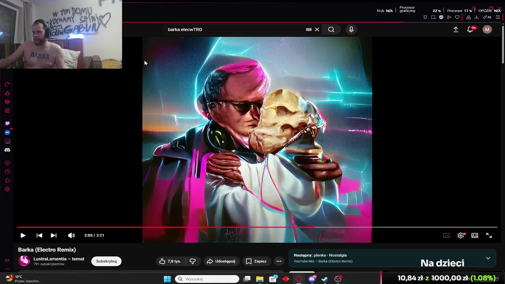The image size is (505, 284).
Task: Open extensions cube icon in sidebar
Action: point(7,180)
